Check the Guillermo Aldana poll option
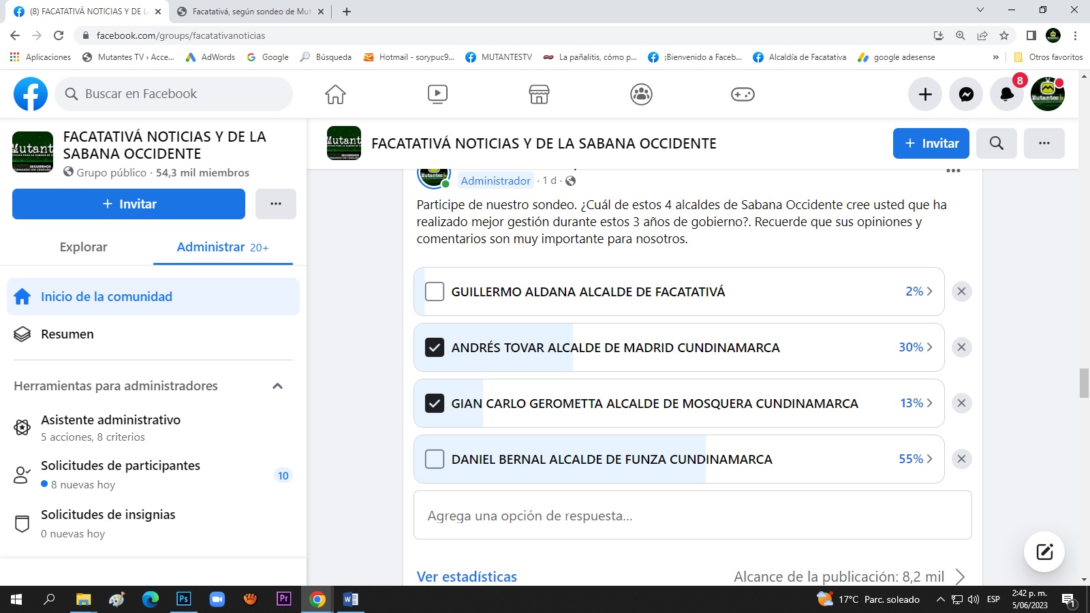 (435, 292)
